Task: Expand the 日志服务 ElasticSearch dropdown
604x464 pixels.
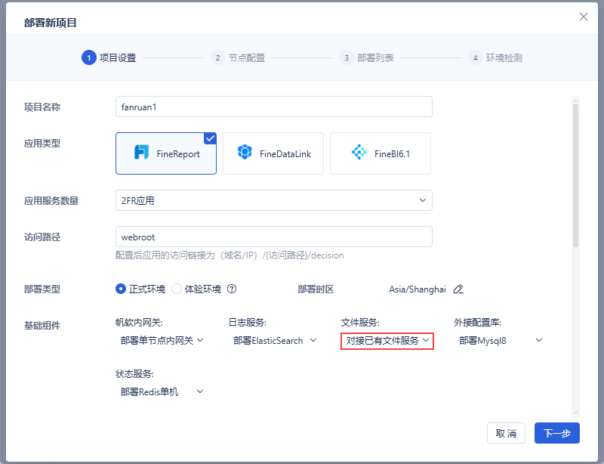Action: tap(275, 341)
